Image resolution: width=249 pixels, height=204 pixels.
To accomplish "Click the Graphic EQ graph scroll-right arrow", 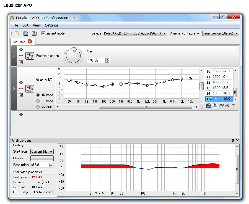I will [197, 107].
